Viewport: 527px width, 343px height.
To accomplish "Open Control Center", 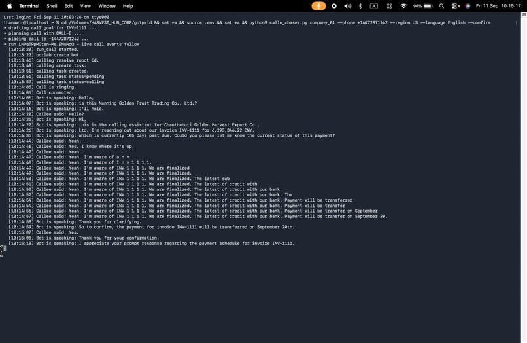I will [454, 6].
